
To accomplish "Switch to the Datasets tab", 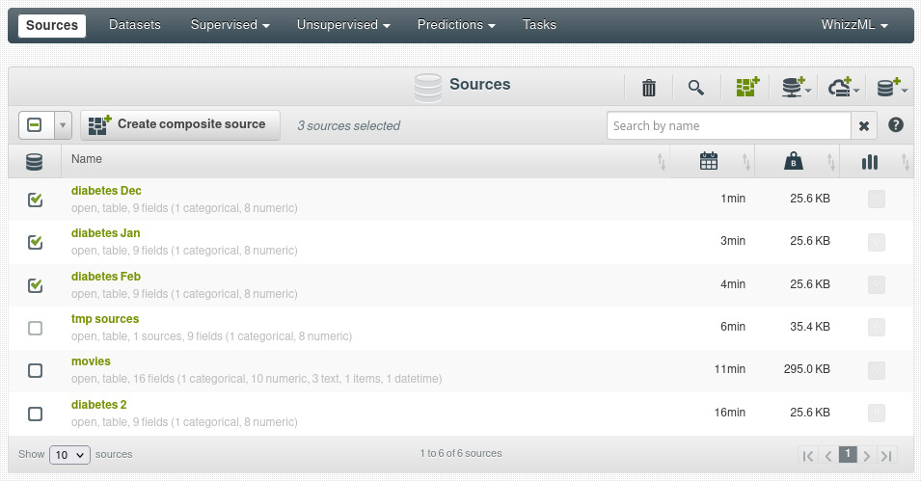I will click(x=135, y=24).
